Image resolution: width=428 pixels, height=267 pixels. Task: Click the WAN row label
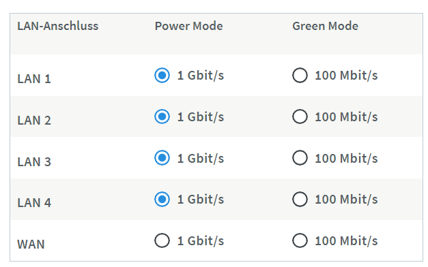tap(31, 245)
